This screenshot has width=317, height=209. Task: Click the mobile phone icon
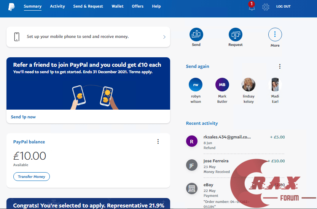[17, 37]
